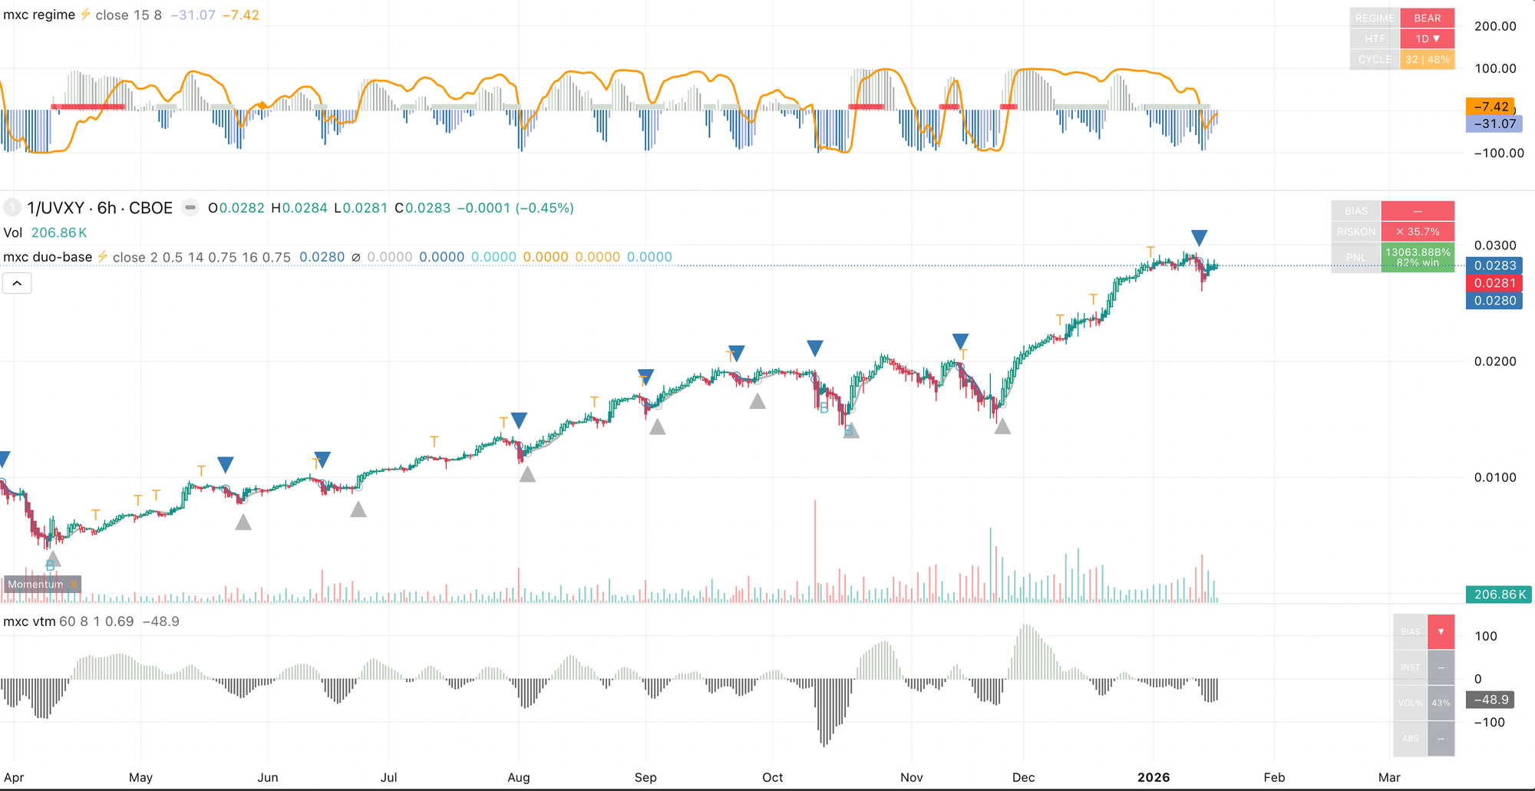
Task: Click the blue down-triangle signal at early August
Action: 519,420
